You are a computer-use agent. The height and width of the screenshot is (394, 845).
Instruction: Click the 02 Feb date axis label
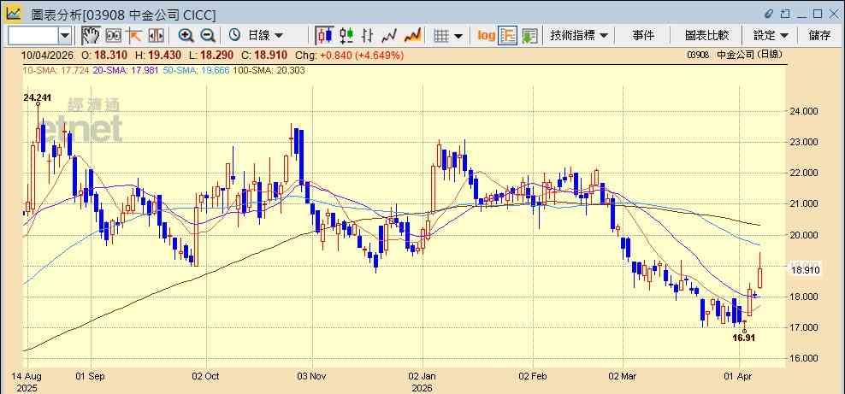click(x=533, y=376)
